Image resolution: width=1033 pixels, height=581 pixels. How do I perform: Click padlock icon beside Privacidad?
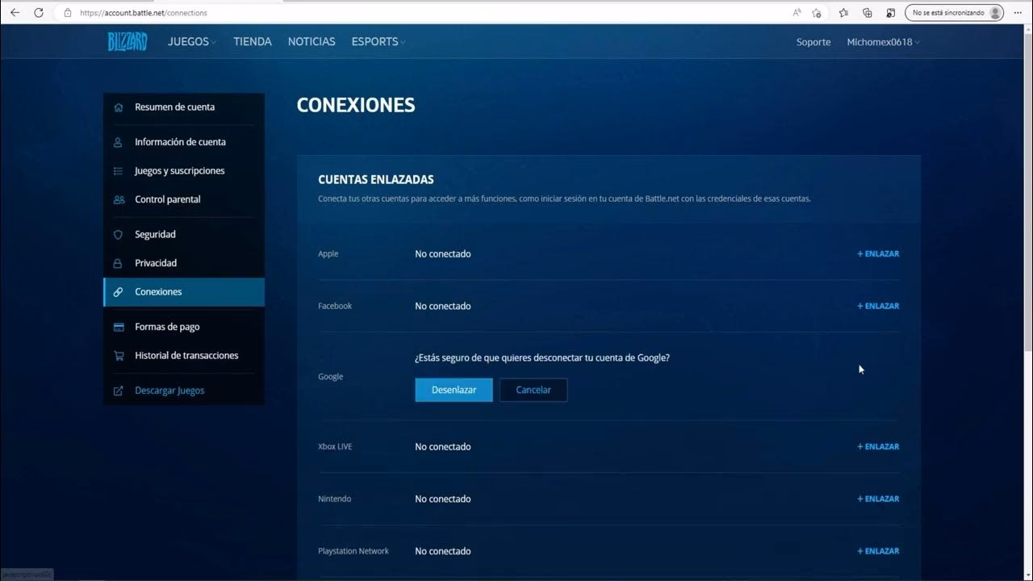pyautogui.click(x=119, y=263)
